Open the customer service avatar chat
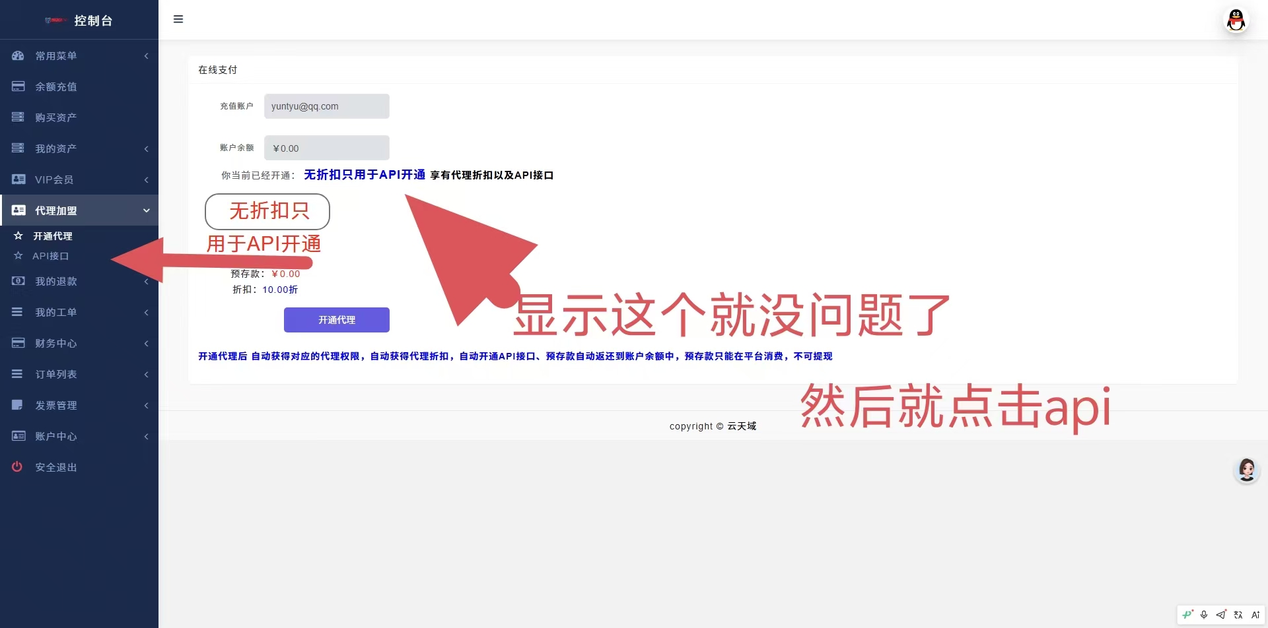Image resolution: width=1268 pixels, height=628 pixels. [1247, 470]
